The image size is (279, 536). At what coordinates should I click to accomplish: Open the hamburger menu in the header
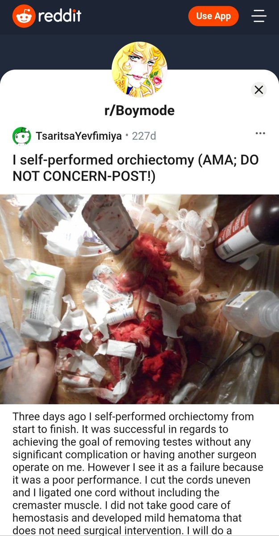(x=258, y=17)
